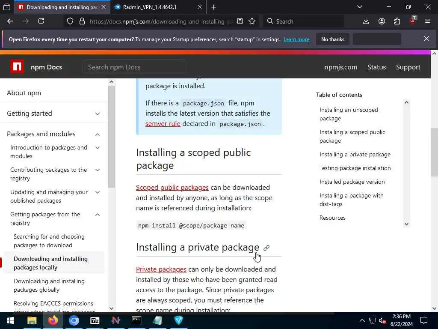438x329 pixels.
Task: Click No thanks button
Action: [332, 39]
